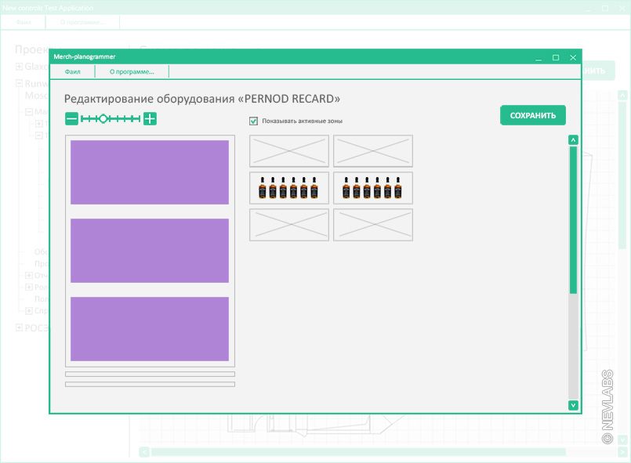Uncheck 'Показывать активные зоны' checkbox
Image resolution: width=631 pixels, height=463 pixels.
253,121
